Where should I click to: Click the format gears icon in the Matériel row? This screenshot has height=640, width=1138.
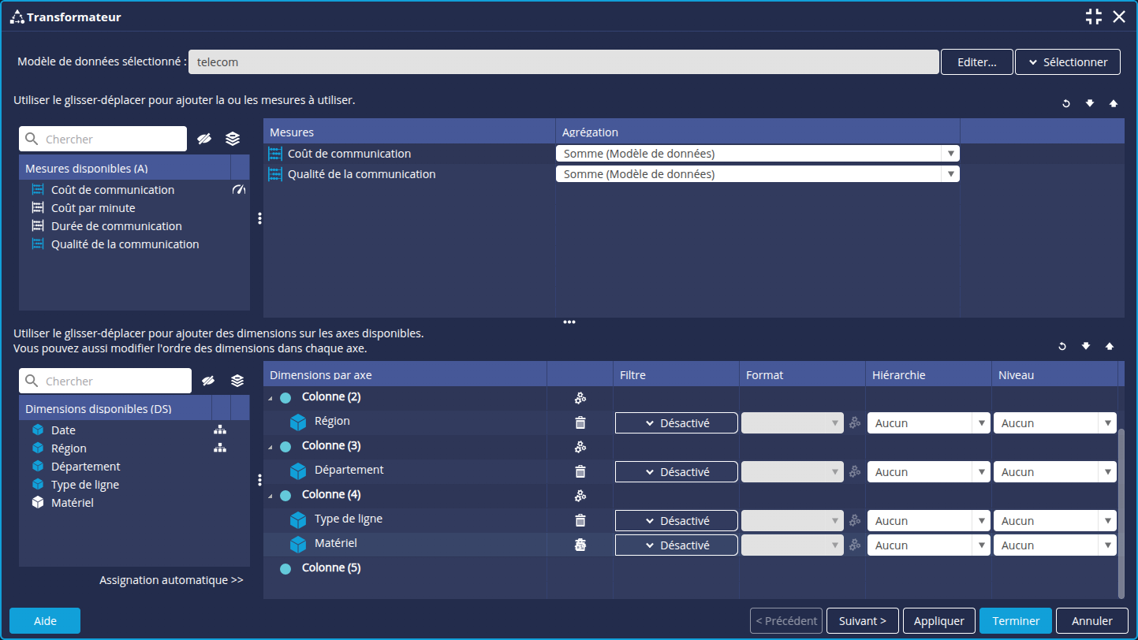pos(855,545)
